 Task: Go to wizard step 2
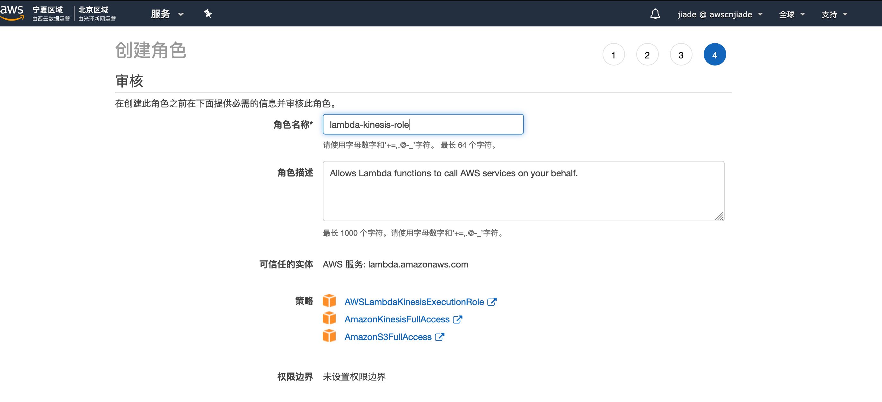click(x=647, y=55)
